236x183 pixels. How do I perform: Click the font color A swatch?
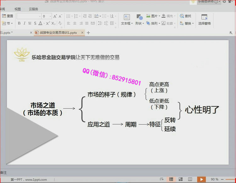40,23
